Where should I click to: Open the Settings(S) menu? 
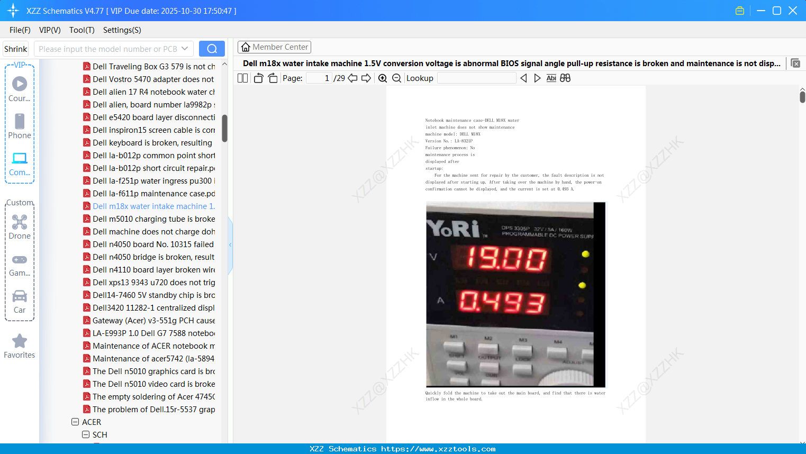[122, 30]
